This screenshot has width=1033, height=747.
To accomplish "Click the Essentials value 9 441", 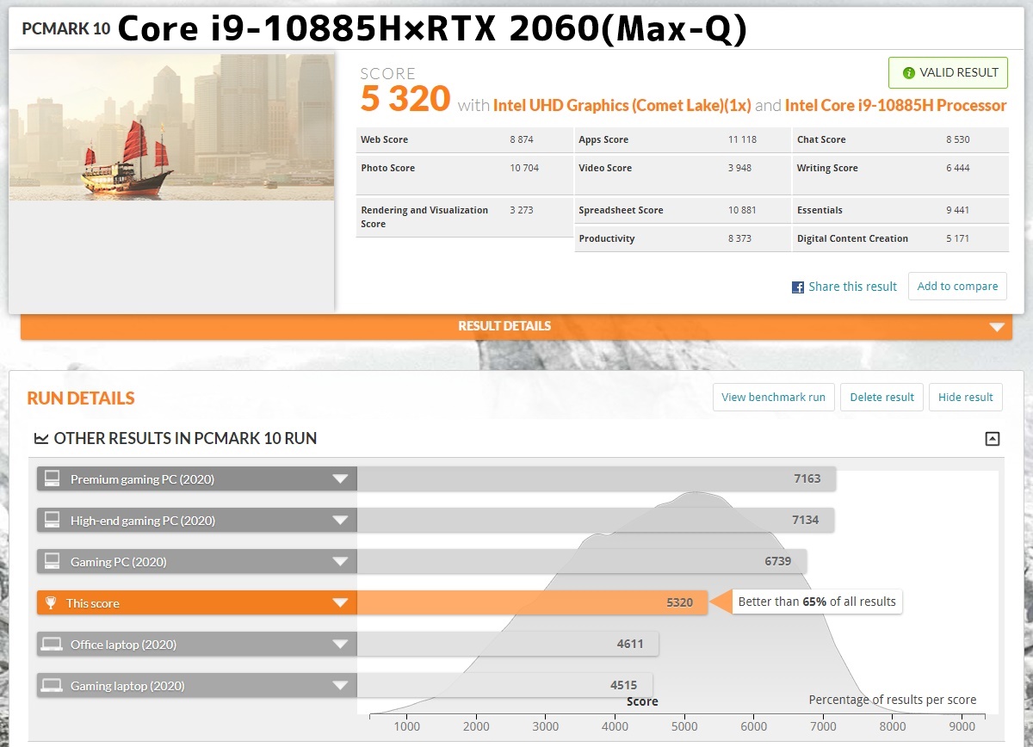I will (958, 211).
